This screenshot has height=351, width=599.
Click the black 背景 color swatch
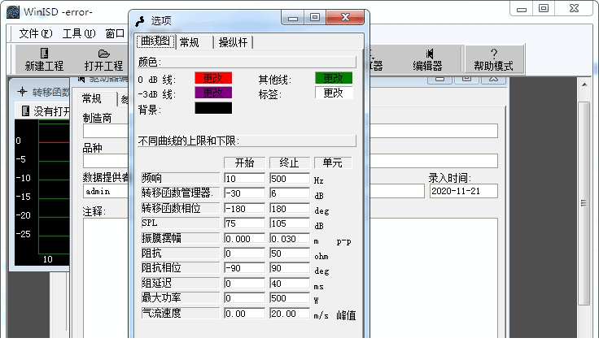pyautogui.click(x=213, y=108)
